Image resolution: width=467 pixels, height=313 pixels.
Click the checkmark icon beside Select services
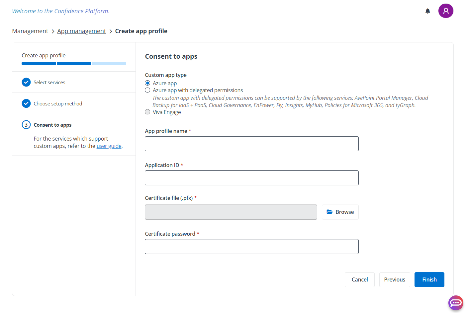(x=26, y=82)
